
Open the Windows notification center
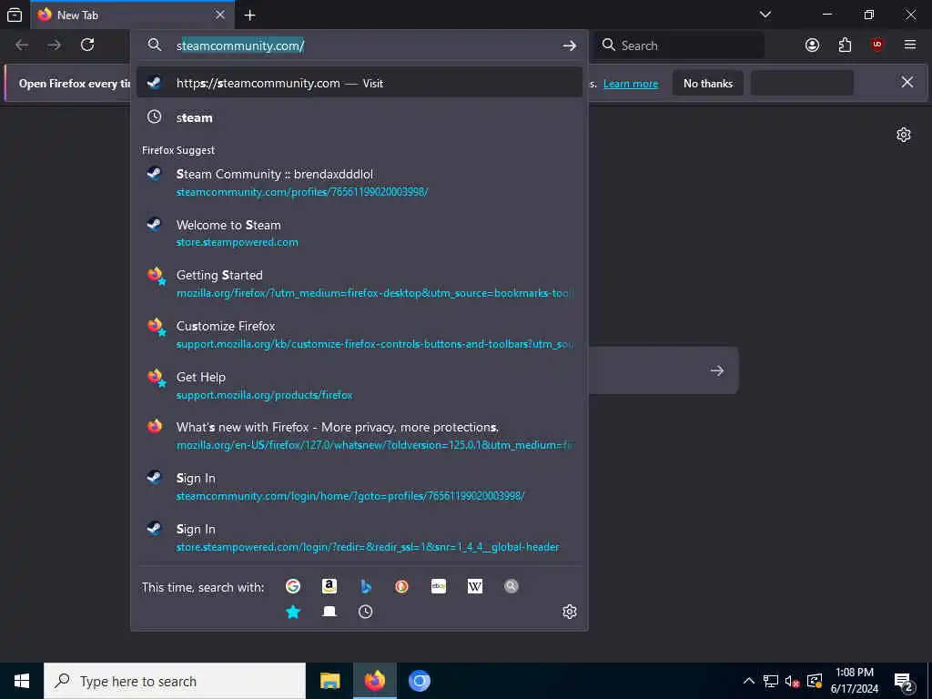point(904,681)
